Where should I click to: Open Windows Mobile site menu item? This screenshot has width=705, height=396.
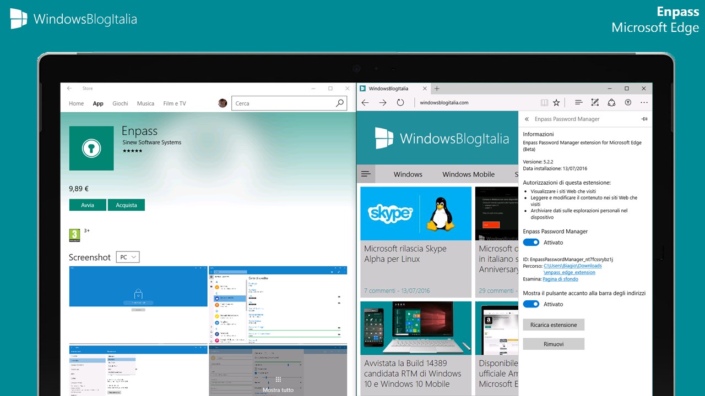(469, 174)
